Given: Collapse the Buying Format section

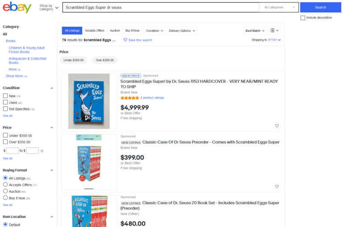Looking at the screenshot, I should [52, 170].
